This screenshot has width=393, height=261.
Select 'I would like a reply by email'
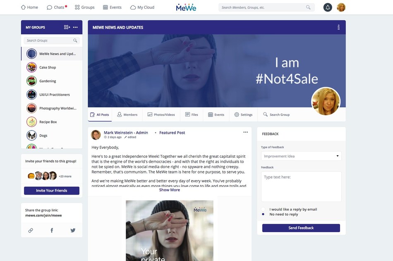point(264,209)
